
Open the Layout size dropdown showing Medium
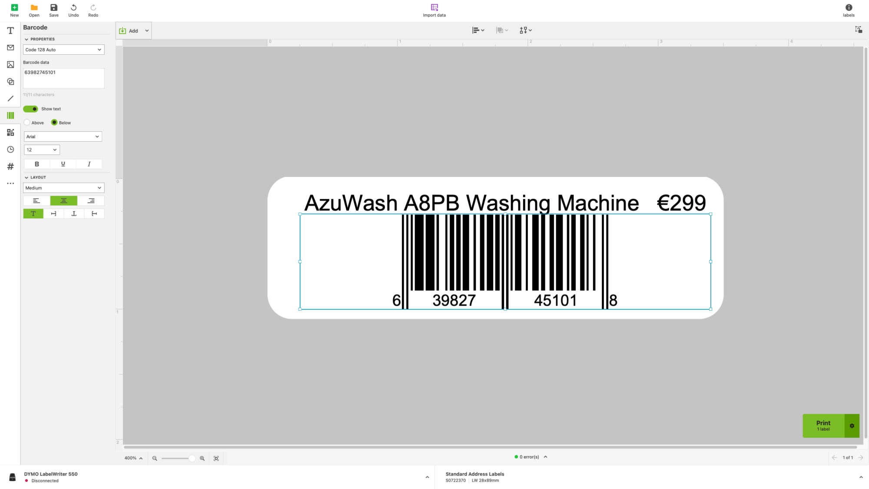point(63,187)
